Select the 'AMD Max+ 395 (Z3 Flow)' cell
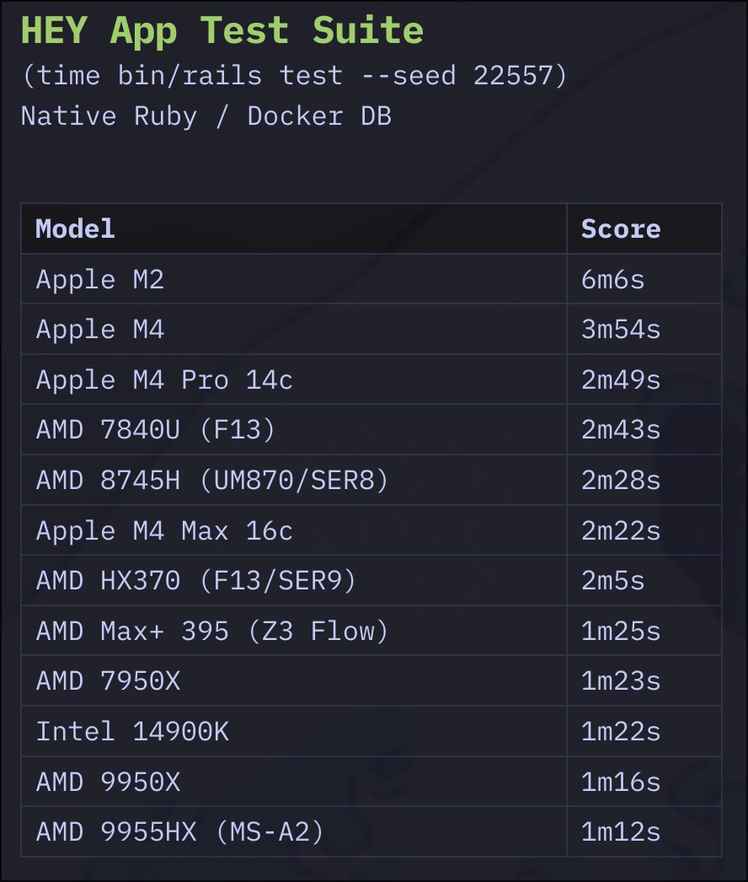748x882 pixels. pyautogui.click(x=294, y=631)
